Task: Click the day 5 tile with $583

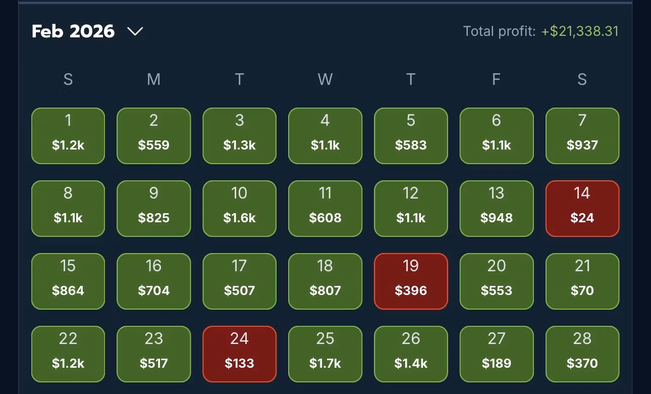Action: [411, 136]
